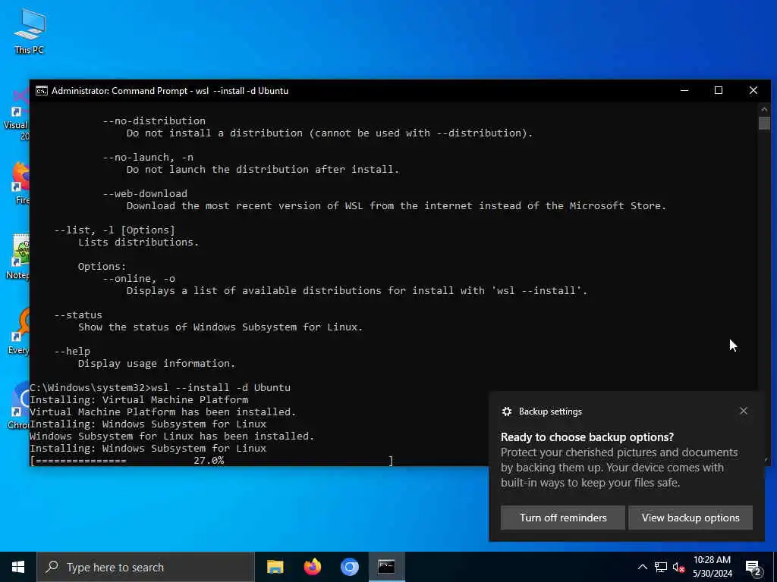Click 'Do not launch the distribution' line
Viewport: 777px width, 582px height.
coord(263,169)
